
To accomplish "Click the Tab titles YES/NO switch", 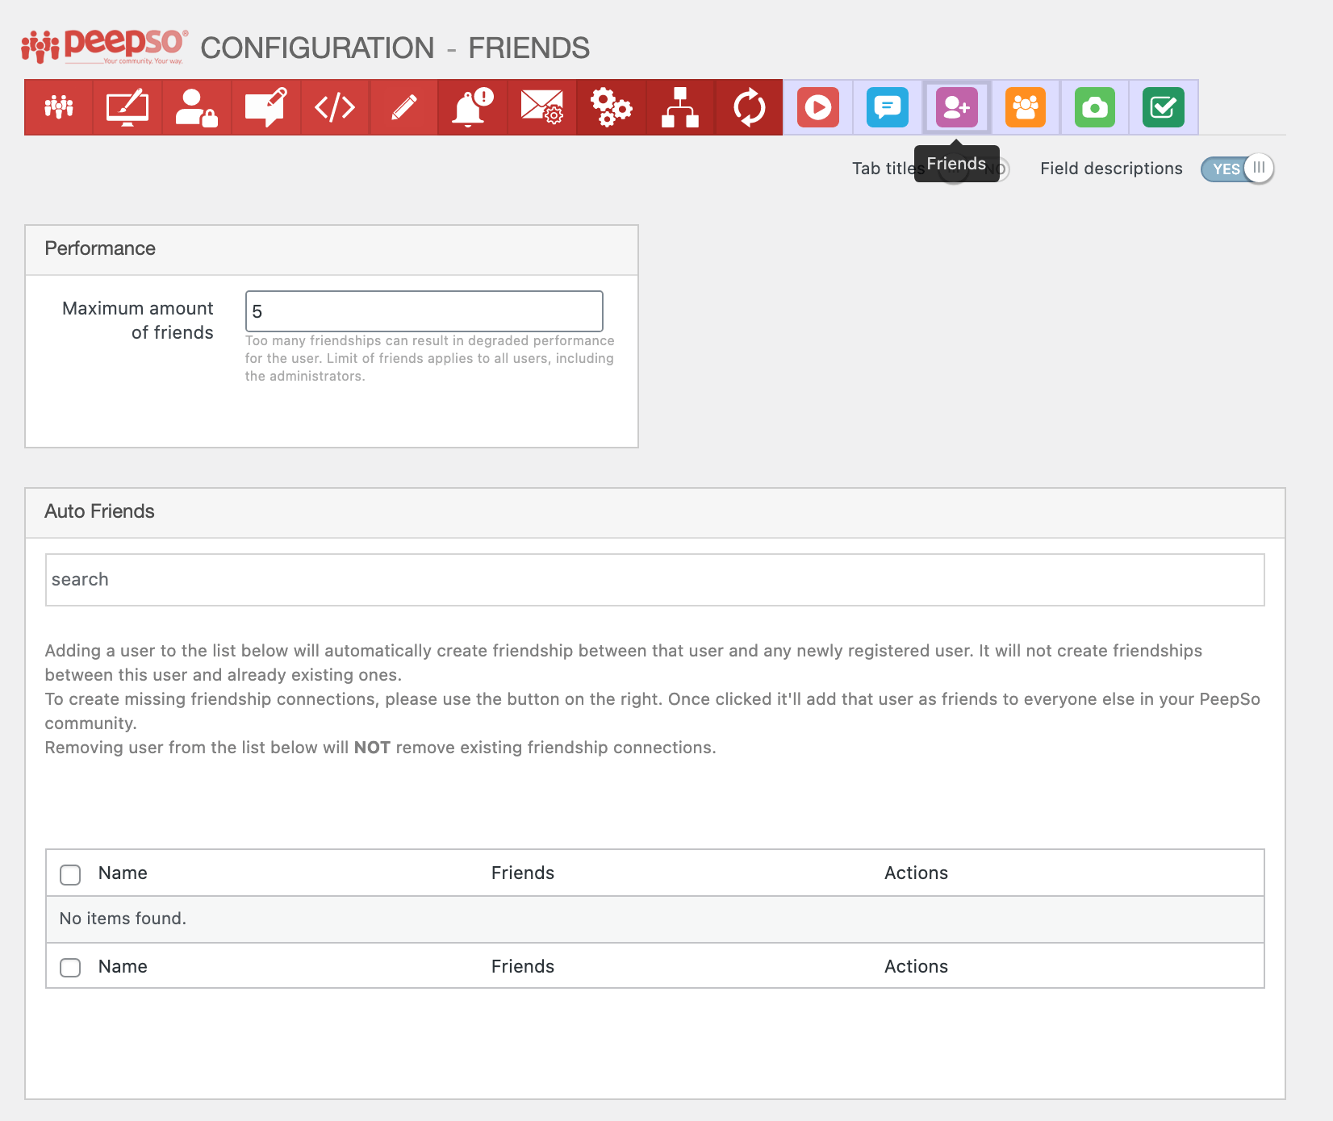I will click(975, 169).
